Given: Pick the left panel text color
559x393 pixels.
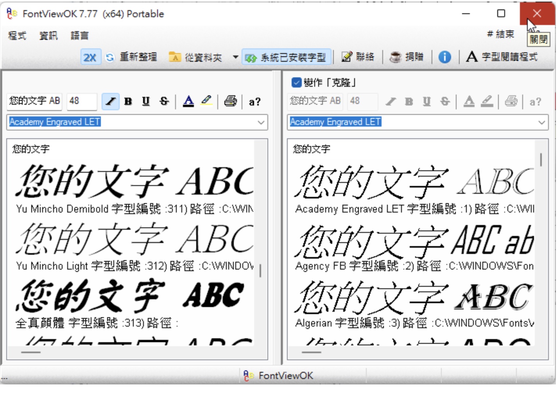Looking at the screenshot, I should pos(188,102).
